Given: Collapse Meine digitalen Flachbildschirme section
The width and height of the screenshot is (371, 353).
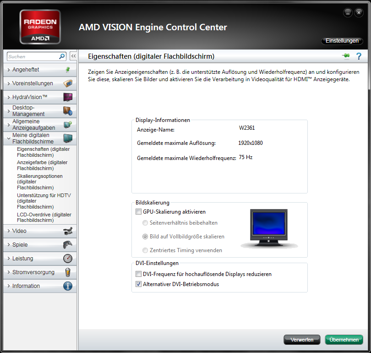Looking at the screenshot, I should pyautogui.click(x=40, y=138).
